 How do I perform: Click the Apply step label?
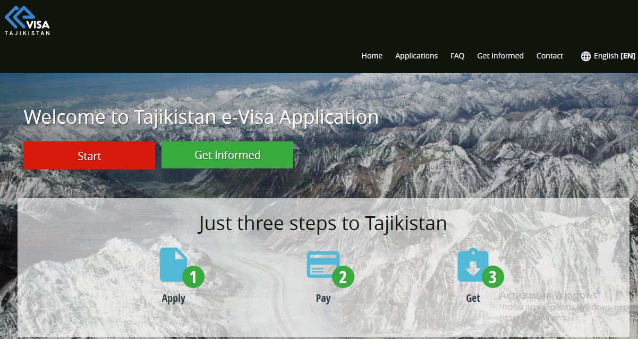click(x=174, y=298)
